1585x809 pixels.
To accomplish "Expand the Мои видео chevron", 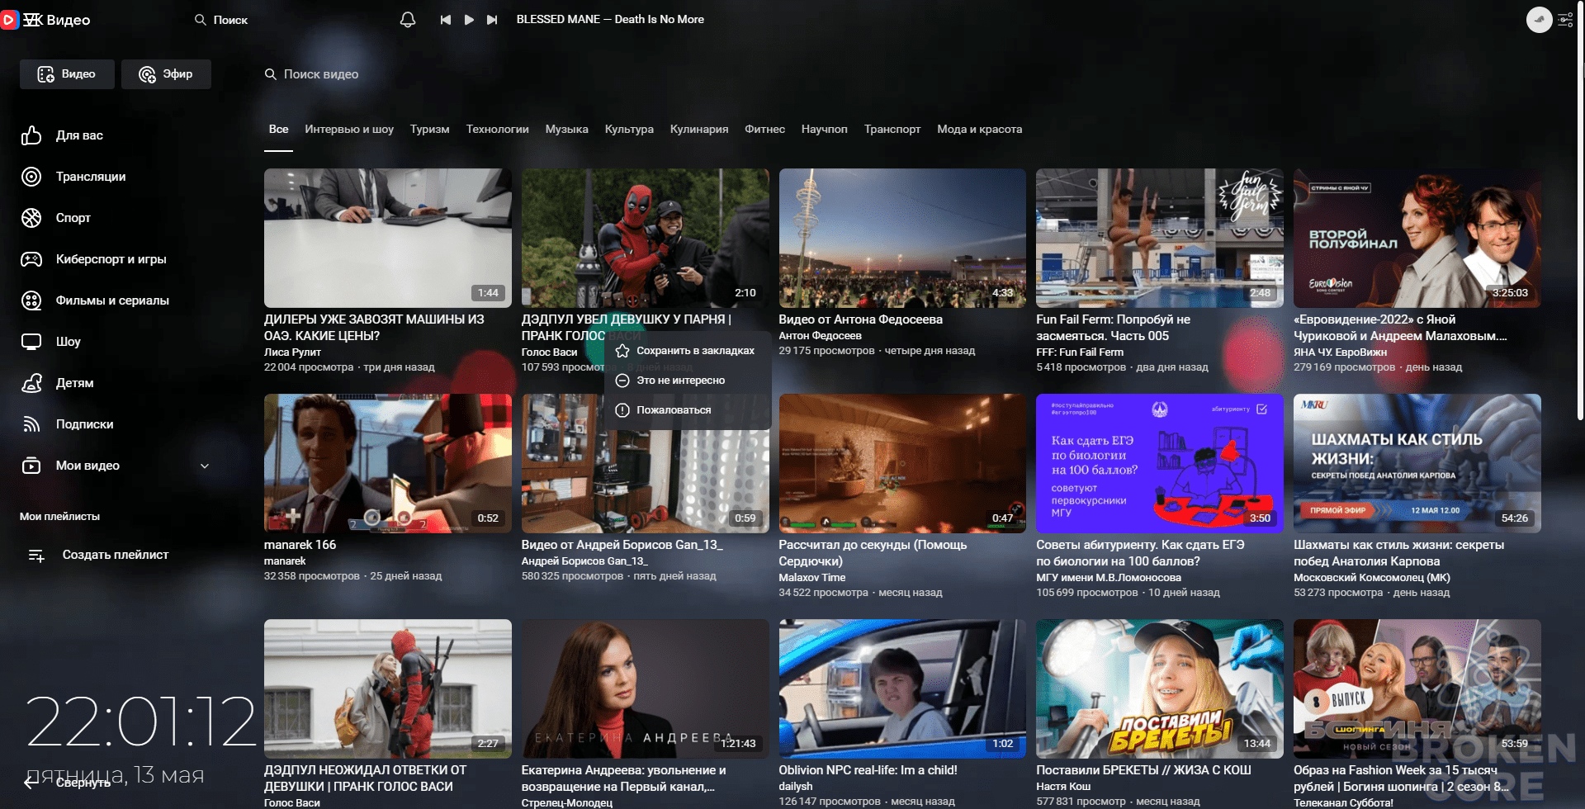I will pos(205,466).
